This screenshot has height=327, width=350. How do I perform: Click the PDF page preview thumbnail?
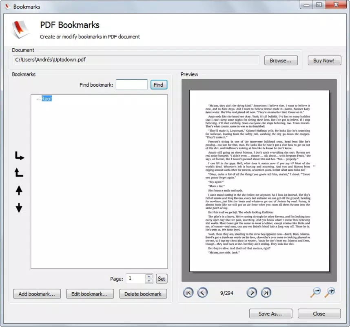tap(259, 181)
